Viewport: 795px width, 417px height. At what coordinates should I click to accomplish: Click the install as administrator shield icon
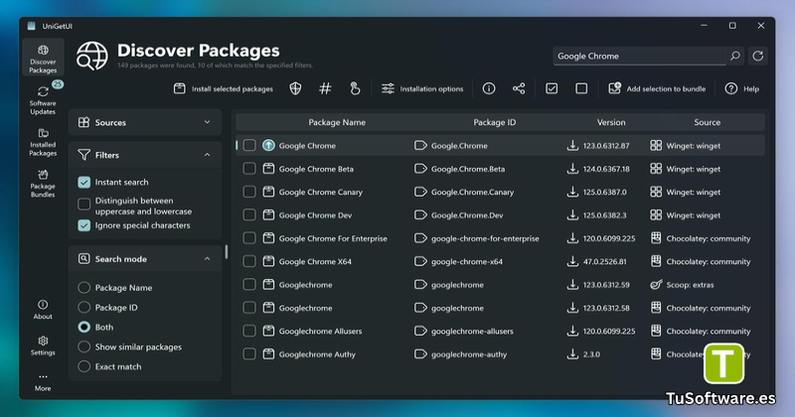pos(295,88)
